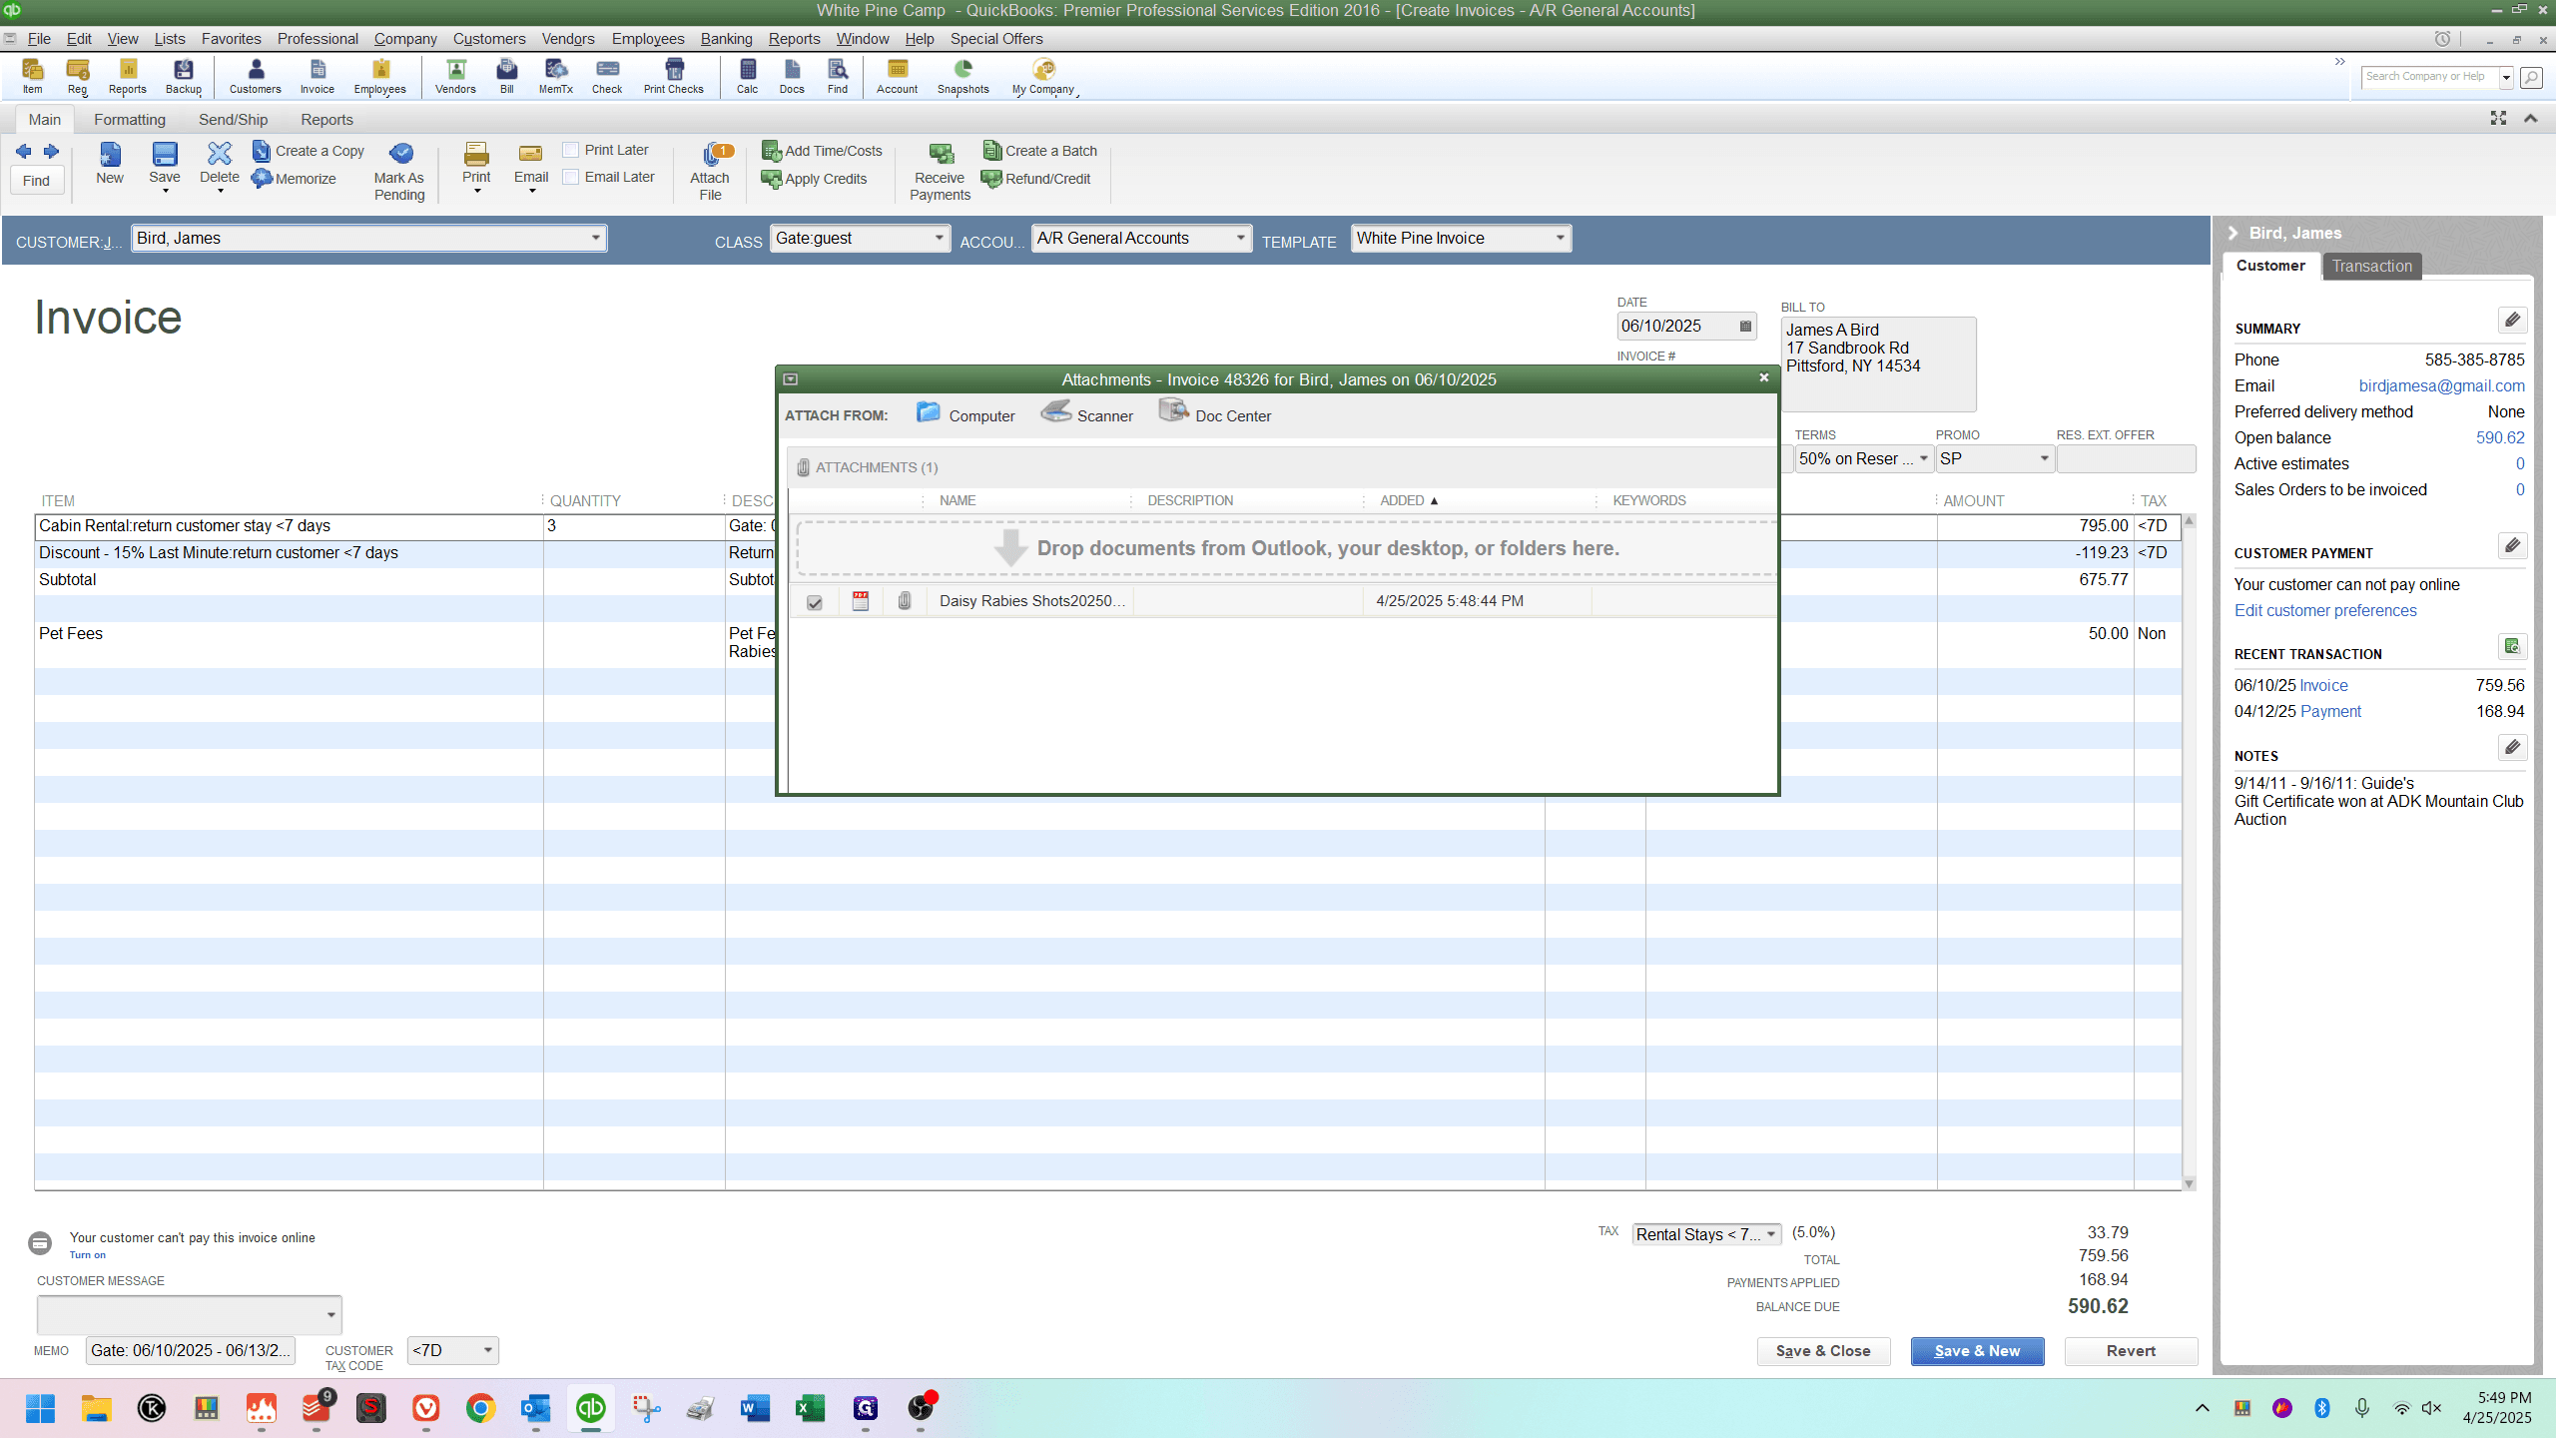Open the Customers center icon
The width and height of the screenshot is (2556, 1438).
pos(256,76)
